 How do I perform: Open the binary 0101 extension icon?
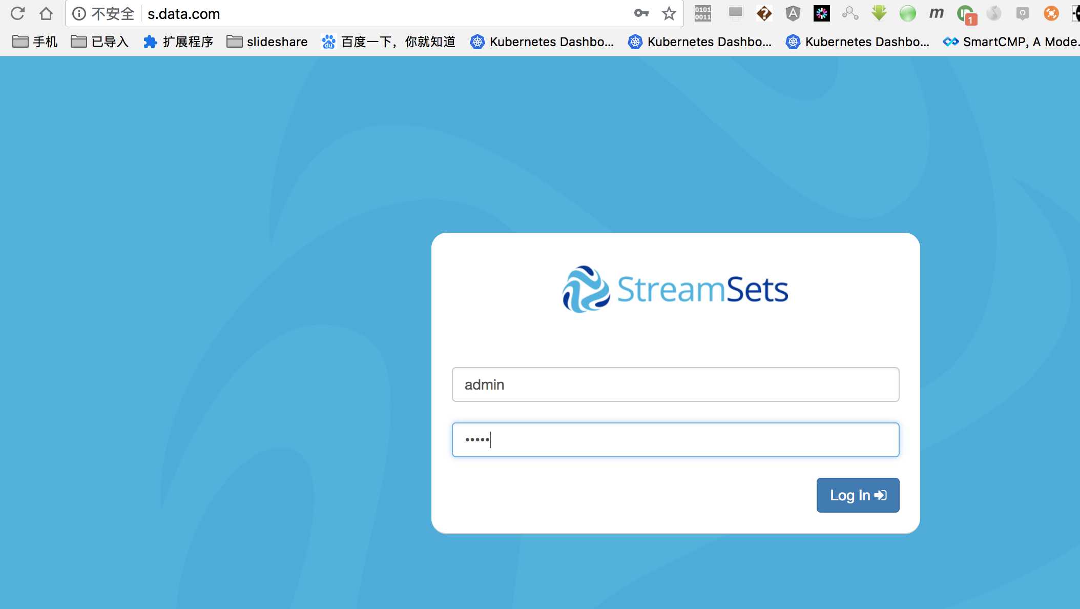click(703, 13)
